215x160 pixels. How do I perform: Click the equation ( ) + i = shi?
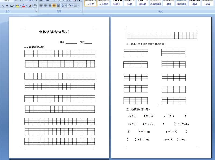pos(176,124)
